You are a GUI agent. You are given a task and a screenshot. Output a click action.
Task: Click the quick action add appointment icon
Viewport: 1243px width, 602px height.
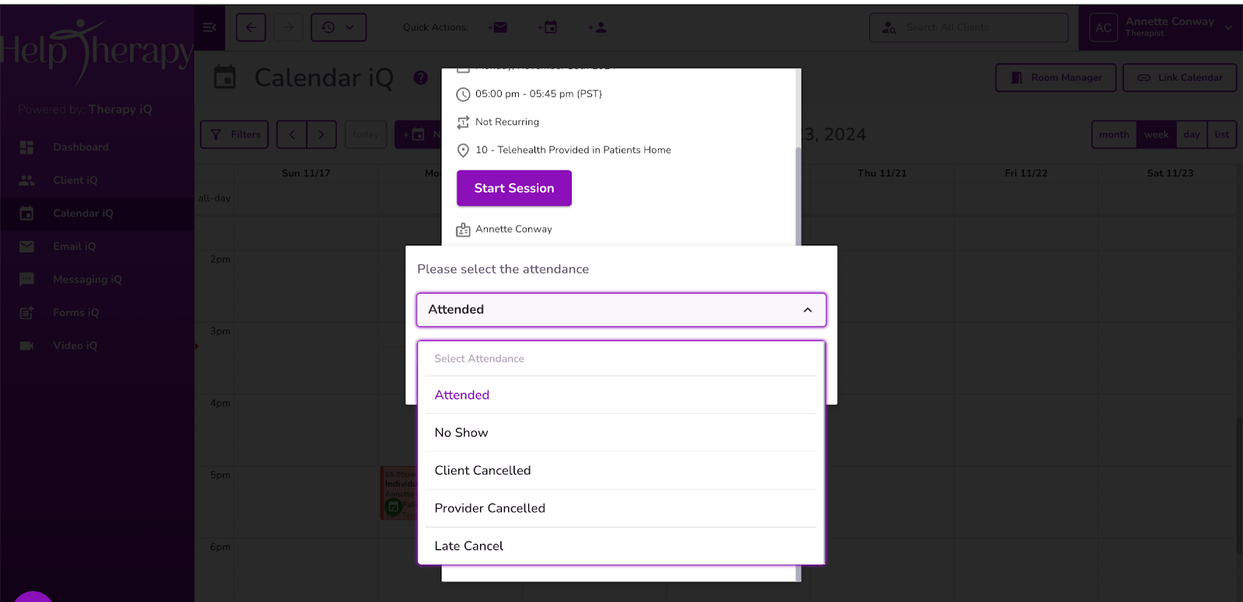coord(548,28)
